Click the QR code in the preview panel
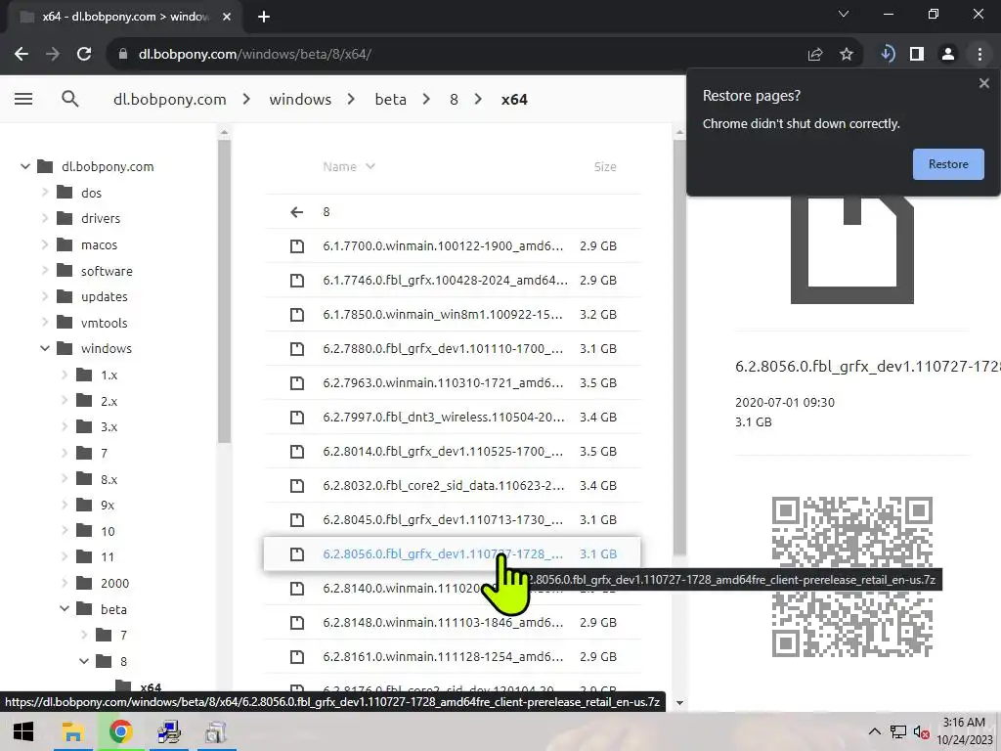Image resolution: width=1001 pixels, height=751 pixels. click(851, 577)
